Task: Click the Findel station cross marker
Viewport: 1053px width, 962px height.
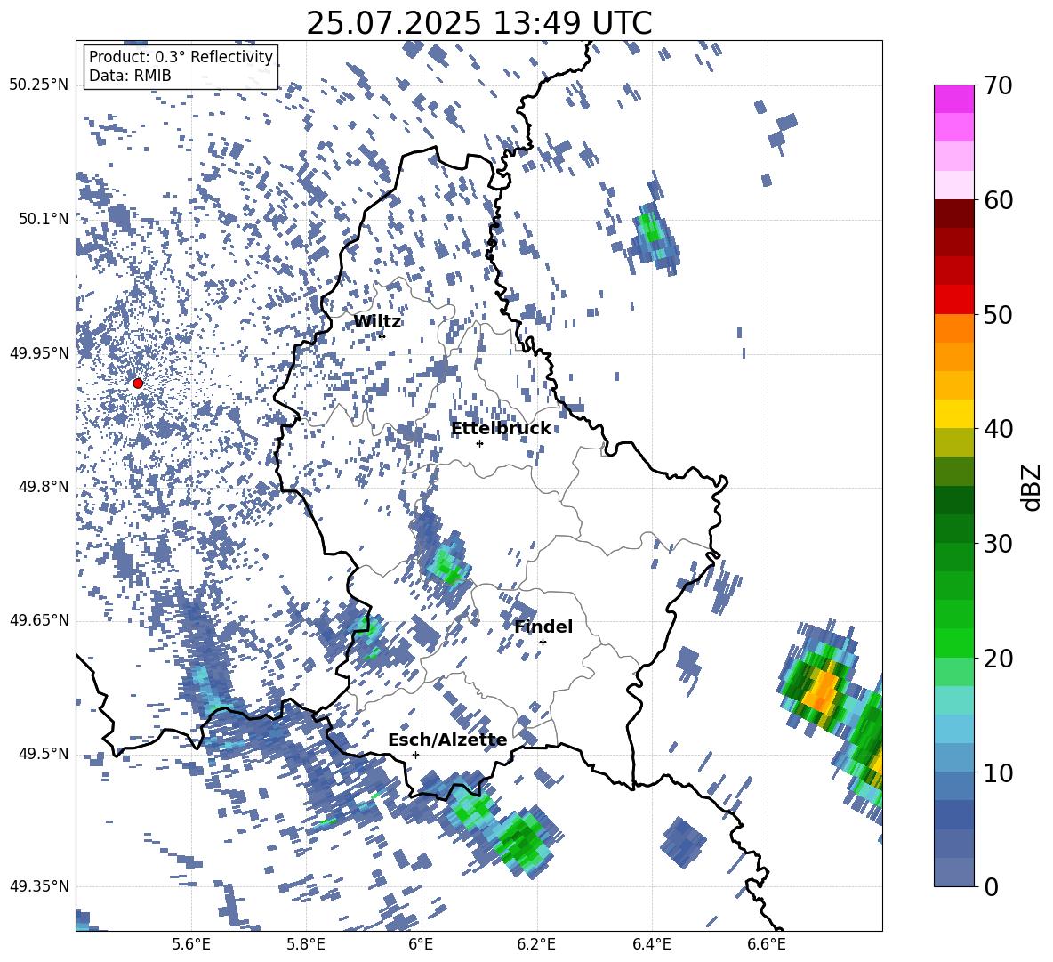Action: coord(543,642)
